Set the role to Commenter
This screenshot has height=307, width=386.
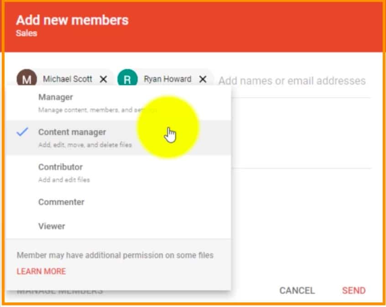pyautogui.click(x=61, y=202)
